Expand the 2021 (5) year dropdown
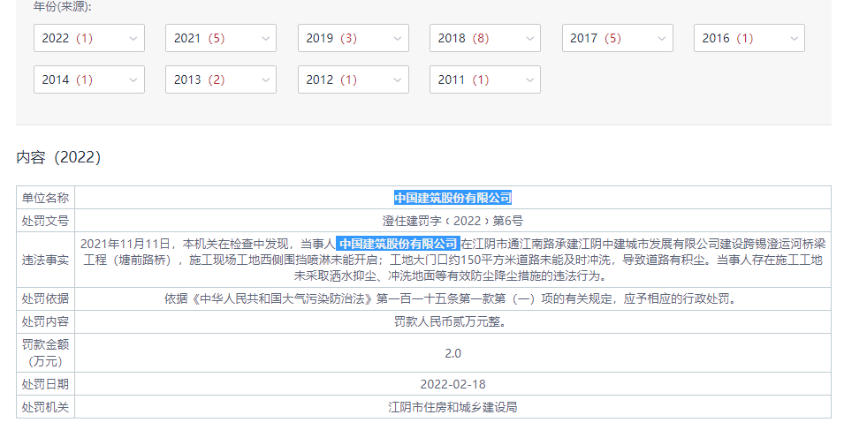This screenshot has width=844, height=430. tap(220, 38)
